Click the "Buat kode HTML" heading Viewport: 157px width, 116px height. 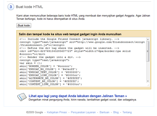pos(29,7)
